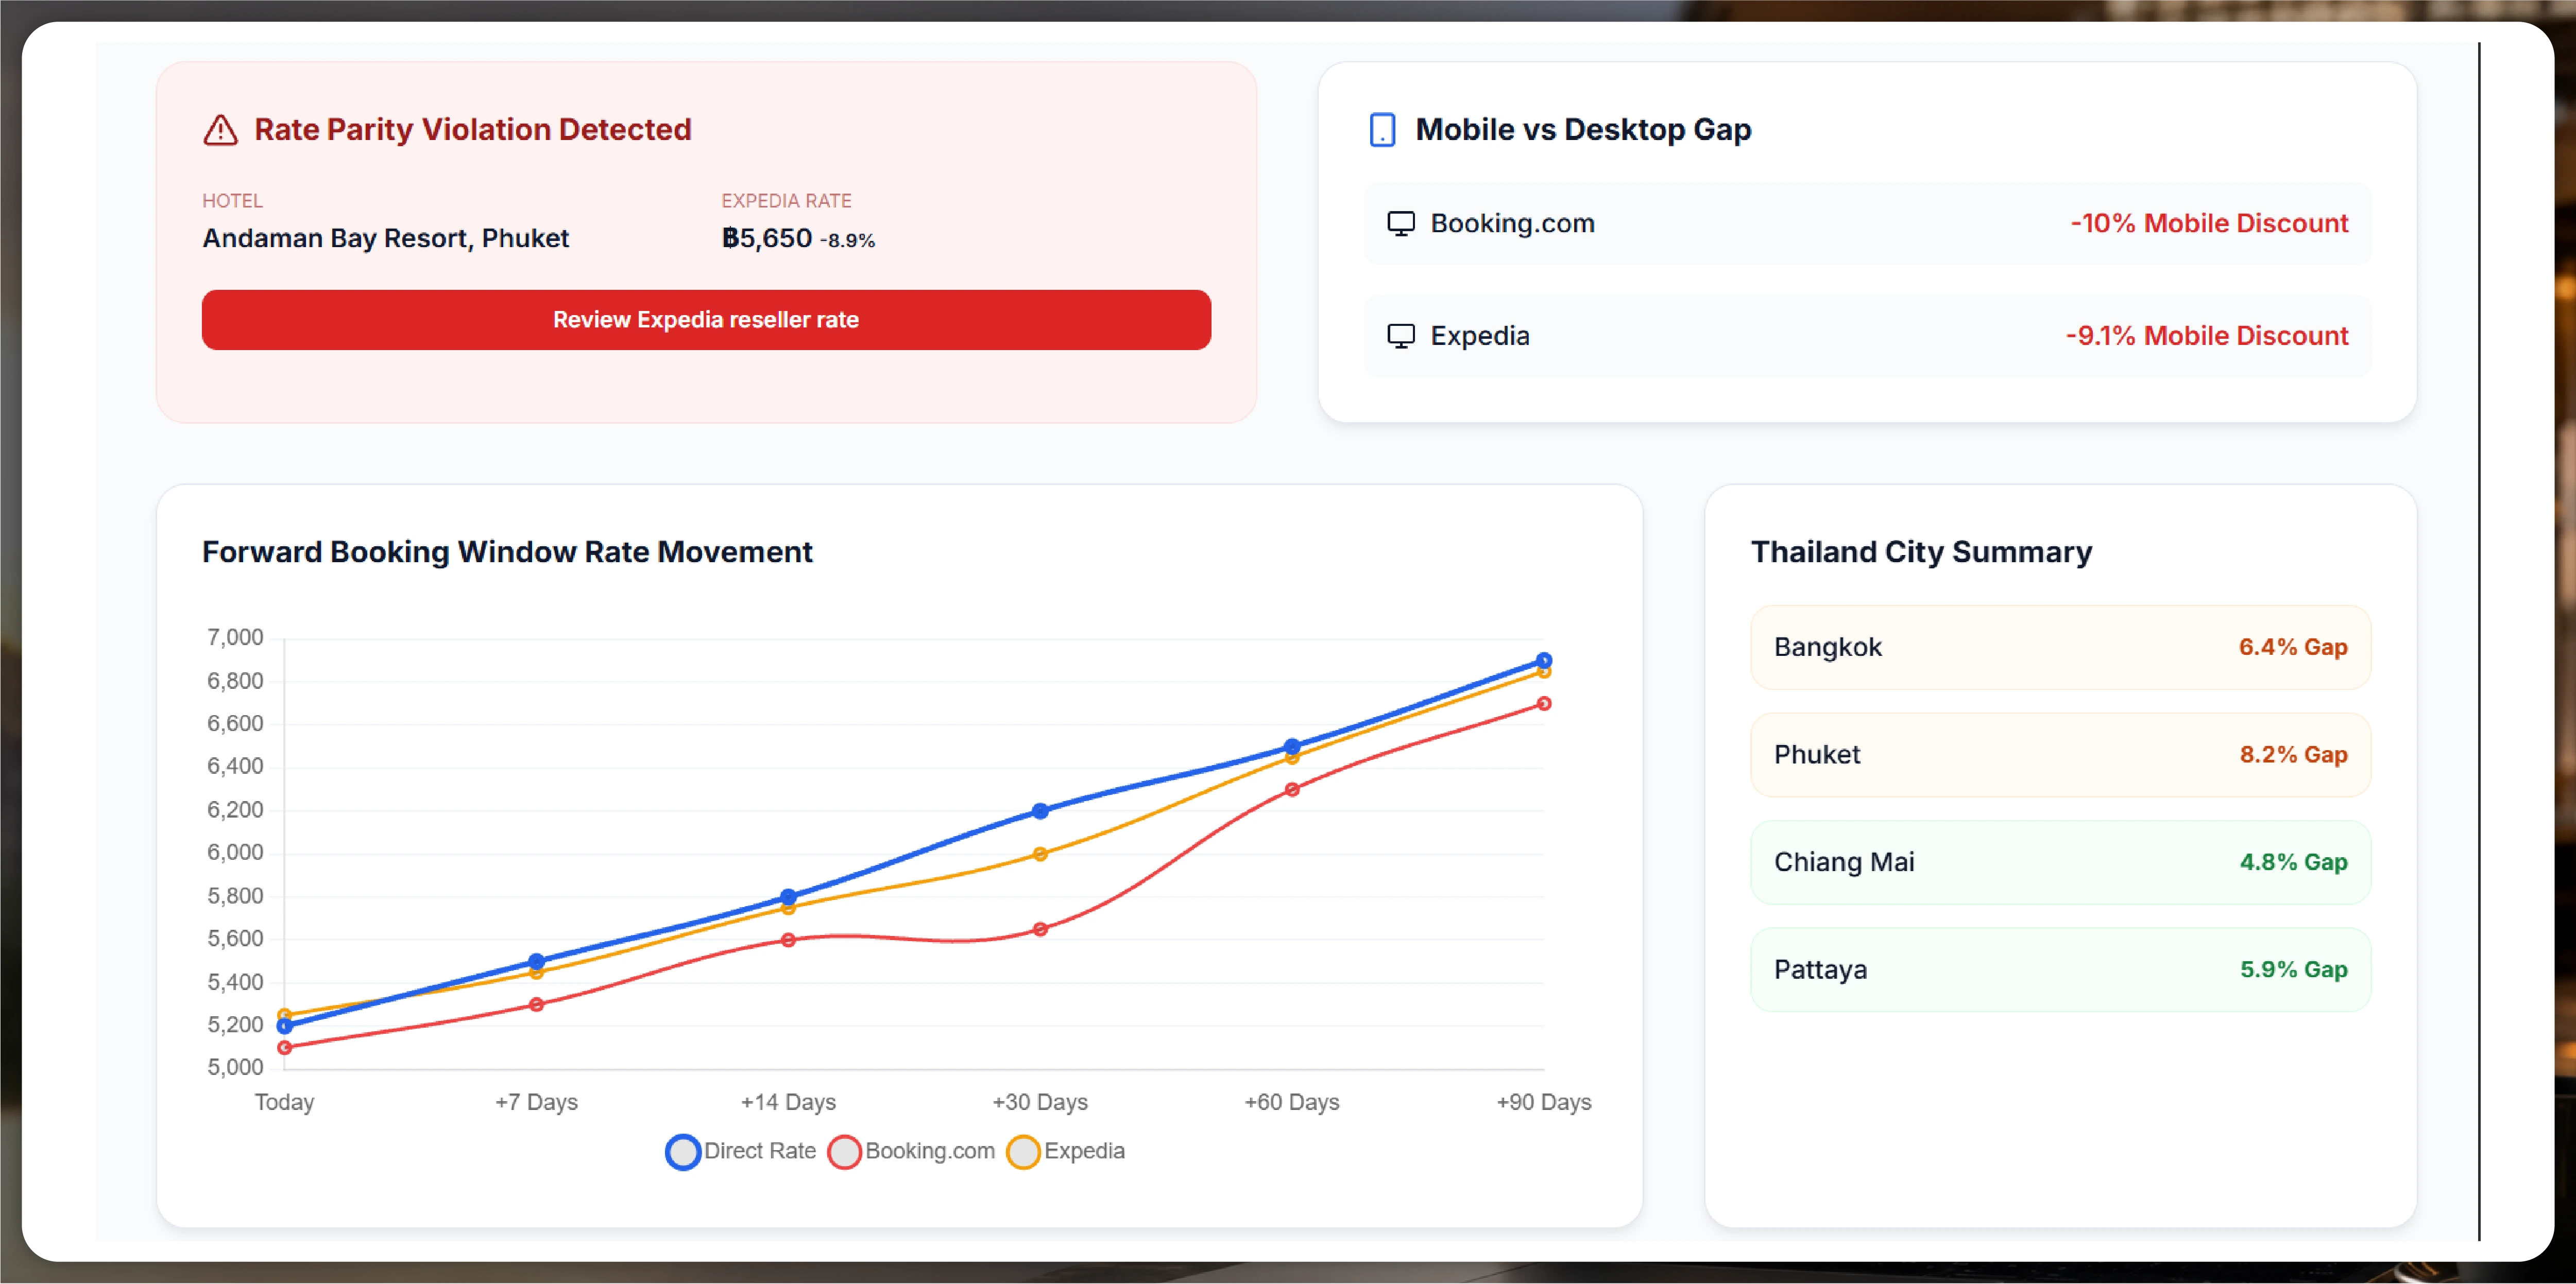Click the EXPEDIA RATE field label
This screenshot has height=1284, width=2576.
pyautogui.click(x=786, y=201)
